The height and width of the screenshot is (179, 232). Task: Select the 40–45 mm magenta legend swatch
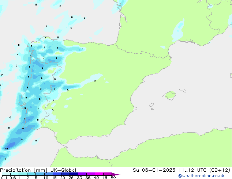pos(99,174)
